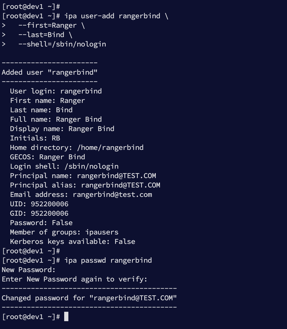Click the 'Initials: RB' line
Image resolution: width=287 pixels, height=329 pixels.
pos(35,138)
